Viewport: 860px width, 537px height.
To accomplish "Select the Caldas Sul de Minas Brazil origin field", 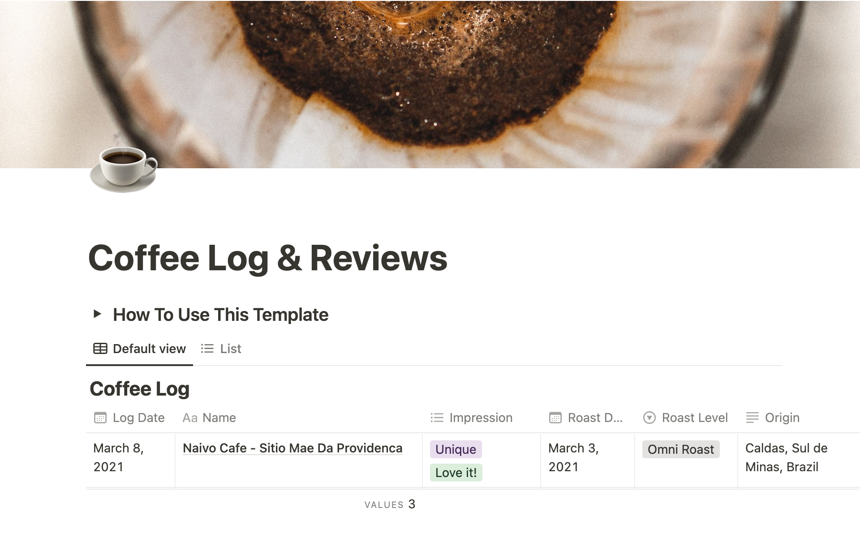I will (789, 457).
